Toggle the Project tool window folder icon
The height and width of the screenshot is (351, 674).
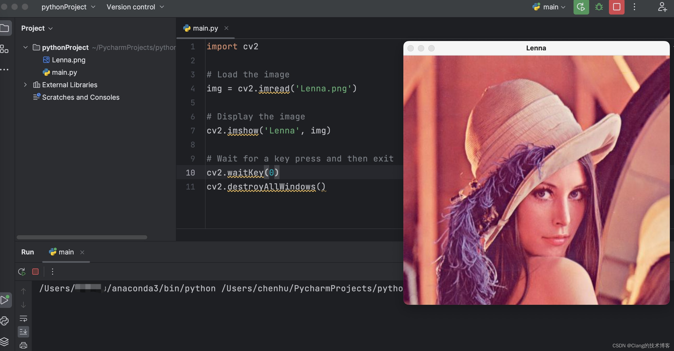point(5,28)
